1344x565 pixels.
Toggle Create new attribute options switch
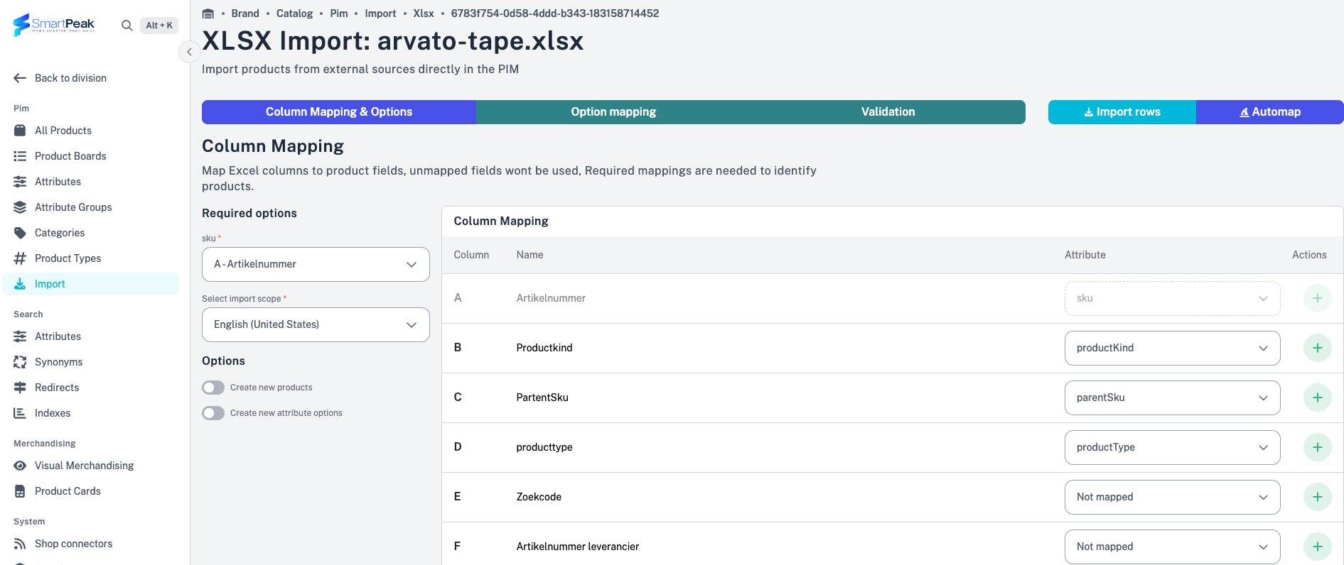click(213, 413)
